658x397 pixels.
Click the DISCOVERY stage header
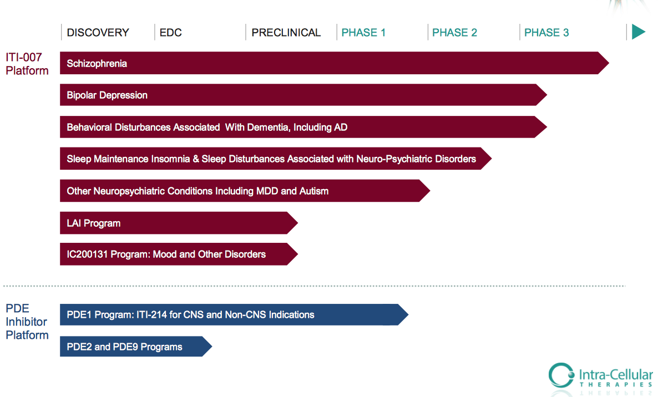98,33
